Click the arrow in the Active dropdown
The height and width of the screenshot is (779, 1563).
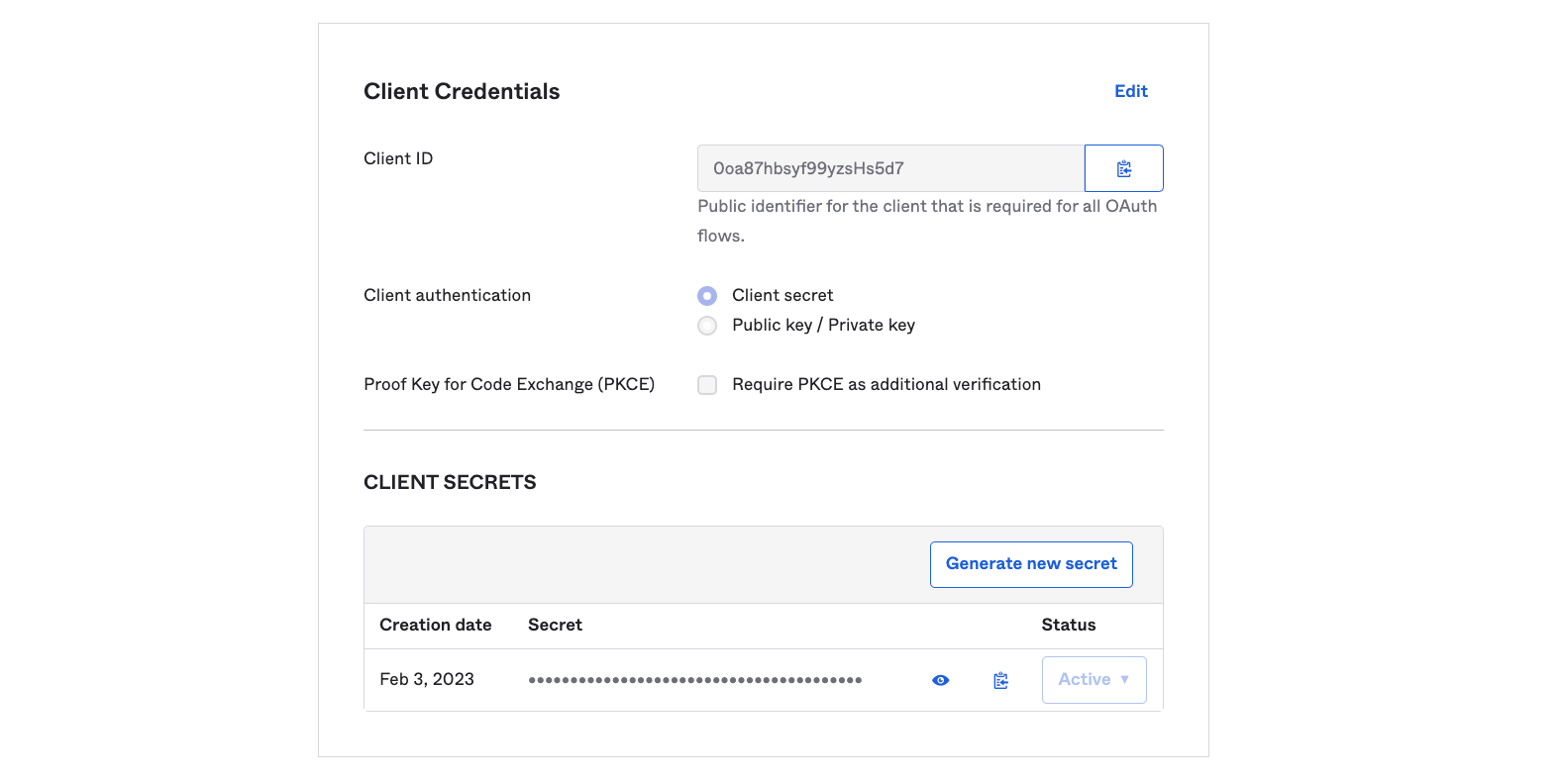pyautogui.click(x=1124, y=680)
